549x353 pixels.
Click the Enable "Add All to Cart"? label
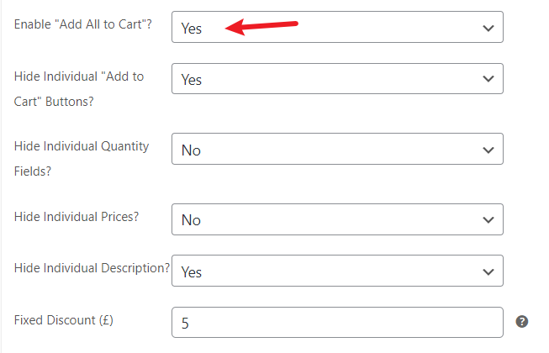83,24
